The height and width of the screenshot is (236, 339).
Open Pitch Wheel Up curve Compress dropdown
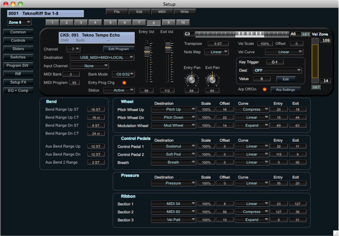[252, 109]
